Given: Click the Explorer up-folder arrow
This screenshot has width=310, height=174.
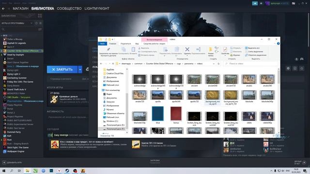Looking at the screenshot, I should [113, 64].
